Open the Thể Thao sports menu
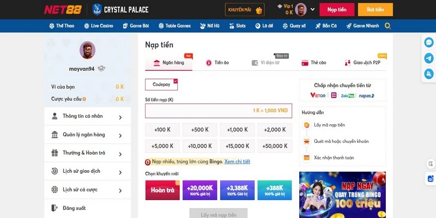This screenshot has height=218, width=436. (62, 26)
